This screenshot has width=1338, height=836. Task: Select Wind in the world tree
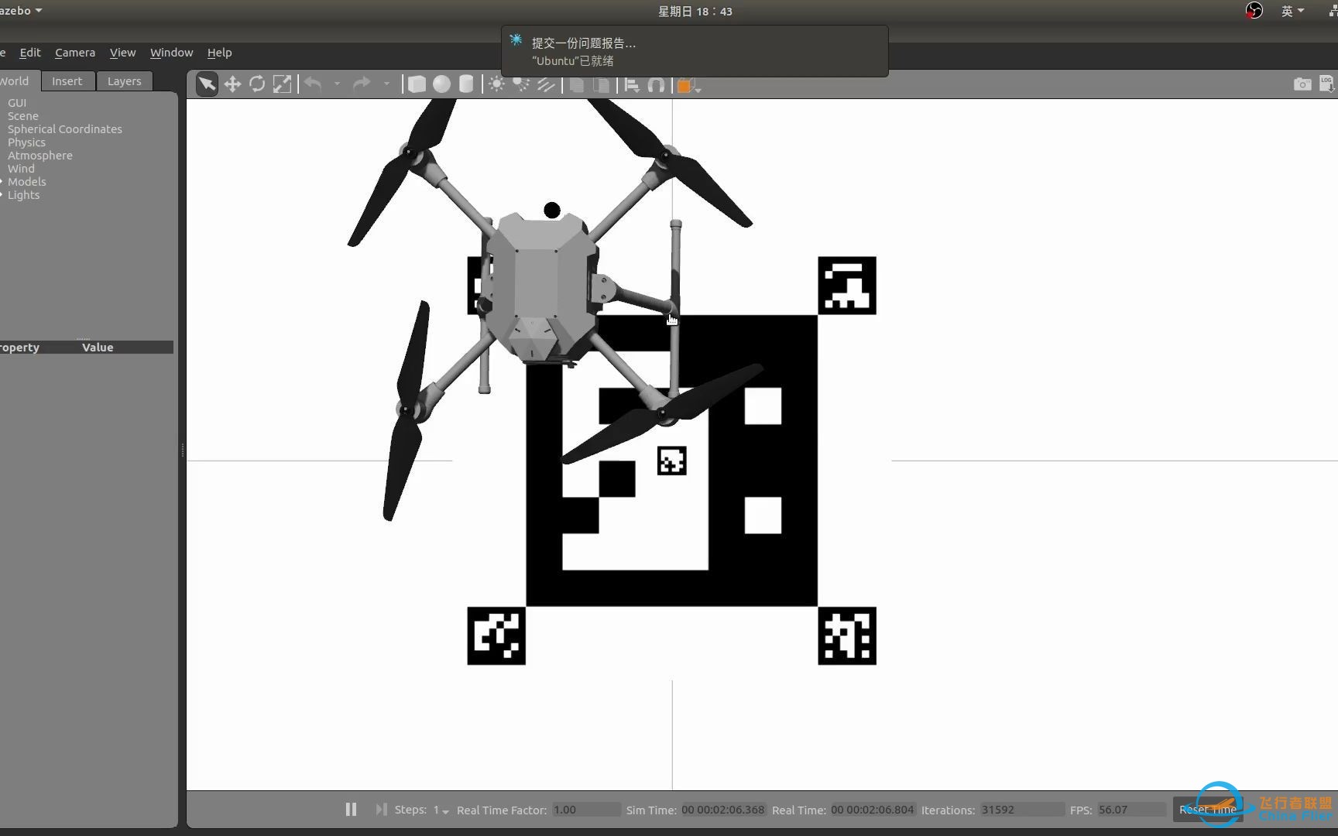tap(21, 168)
